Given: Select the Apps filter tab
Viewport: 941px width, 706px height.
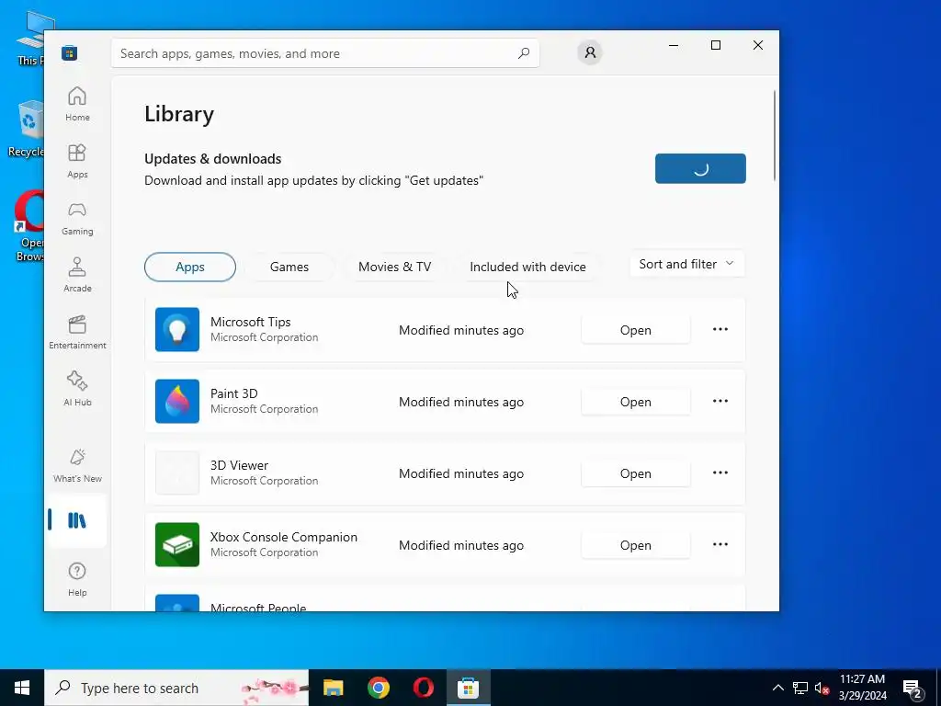Looking at the screenshot, I should coord(190,267).
